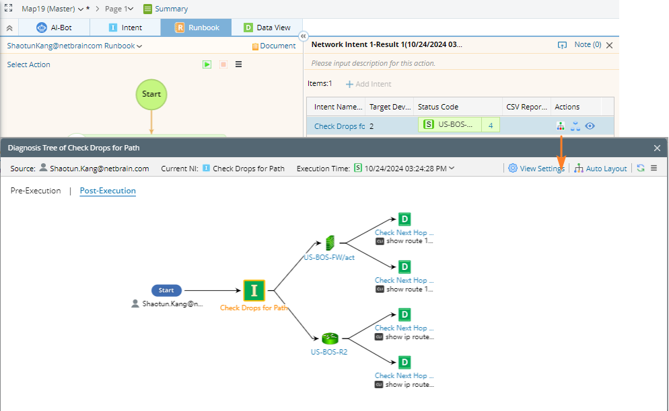
Task: Open the Check Drops intent name link
Action: coord(339,126)
